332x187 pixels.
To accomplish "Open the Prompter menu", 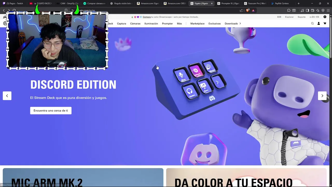I will tap(167, 24).
